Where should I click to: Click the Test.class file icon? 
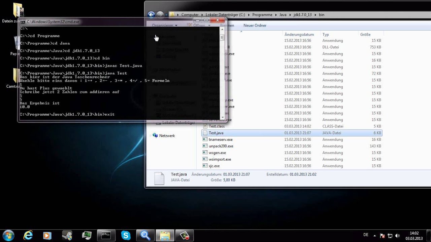click(x=205, y=126)
